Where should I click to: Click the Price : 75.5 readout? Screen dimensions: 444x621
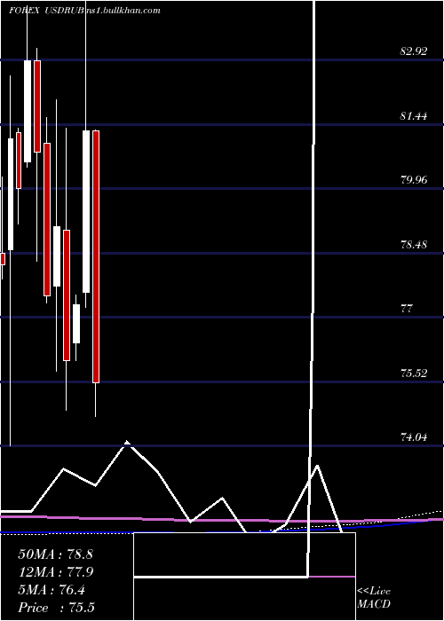[x=55, y=608]
